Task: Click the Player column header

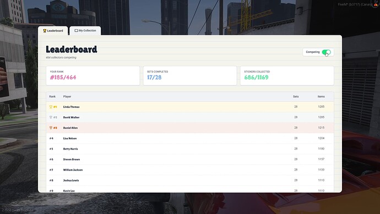Action: click(x=67, y=97)
